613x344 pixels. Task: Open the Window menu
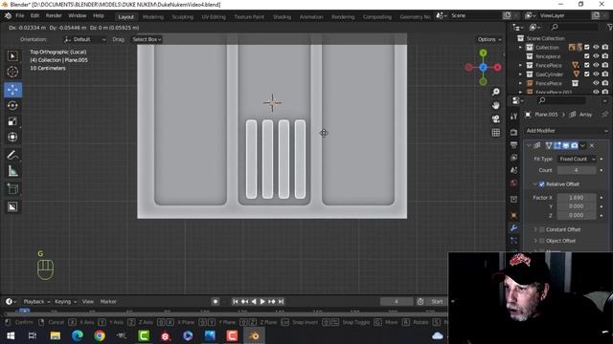77,15
